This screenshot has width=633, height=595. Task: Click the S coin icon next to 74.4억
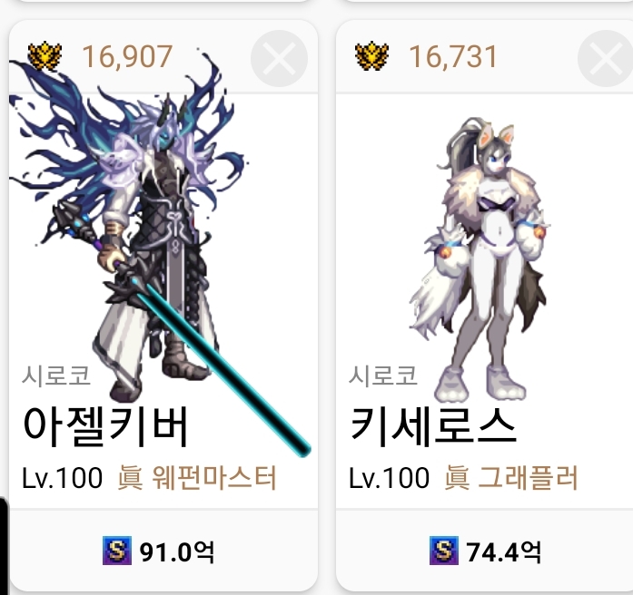point(444,551)
